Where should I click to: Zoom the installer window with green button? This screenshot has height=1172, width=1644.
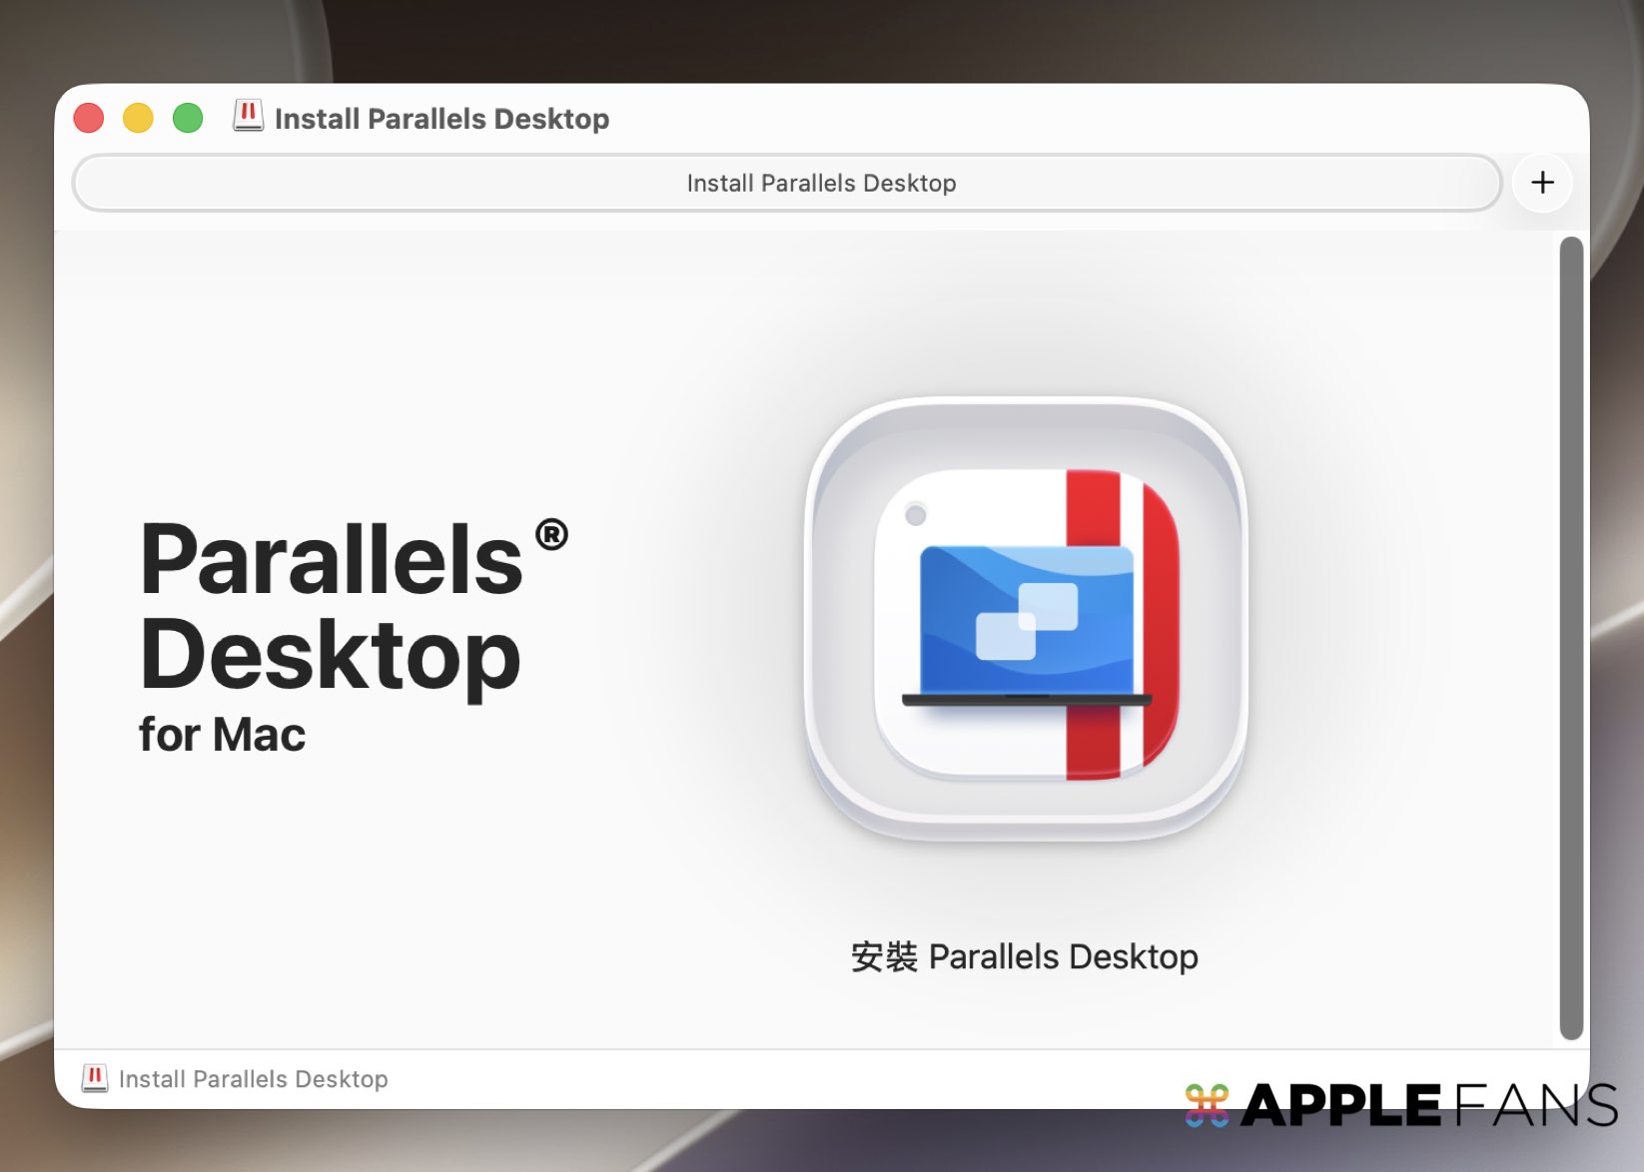pos(188,118)
